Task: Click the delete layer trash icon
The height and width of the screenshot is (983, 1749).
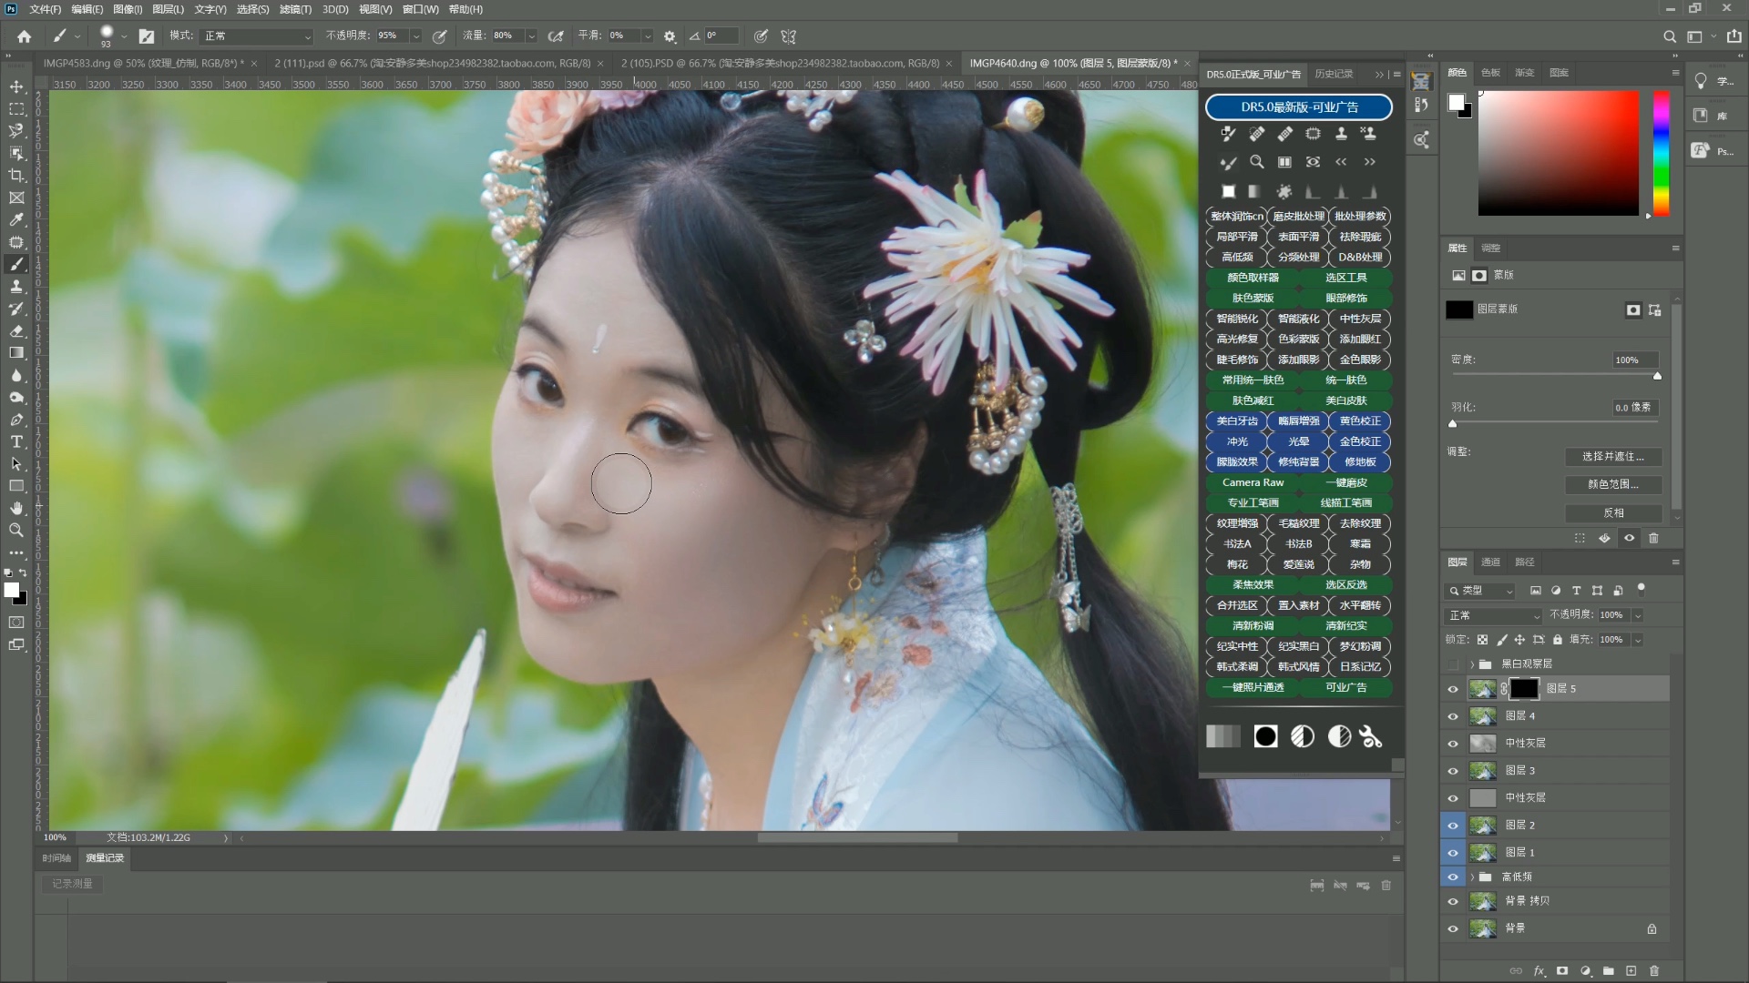Action: point(1654,971)
